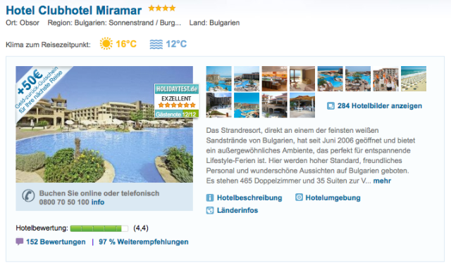Open the thumbnail of people in orange shirts
This screenshot has width=451, height=272.
coord(385,79)
